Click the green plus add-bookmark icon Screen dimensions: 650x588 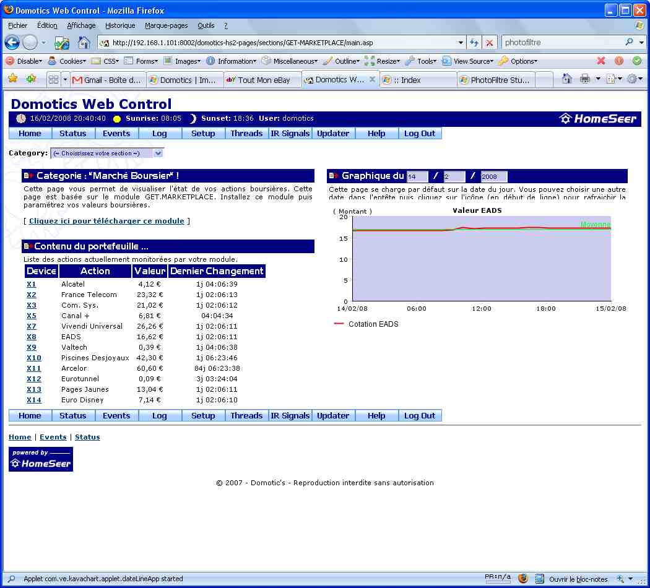coord(31,79)
